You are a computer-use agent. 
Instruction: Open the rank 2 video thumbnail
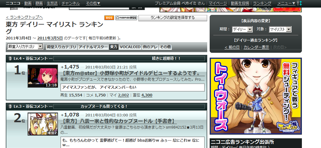click(x=43, y=124)
